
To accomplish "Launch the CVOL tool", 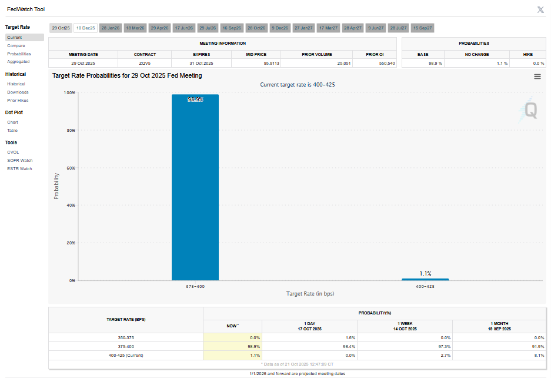I will pyautogui.click(x=13, y=152).
